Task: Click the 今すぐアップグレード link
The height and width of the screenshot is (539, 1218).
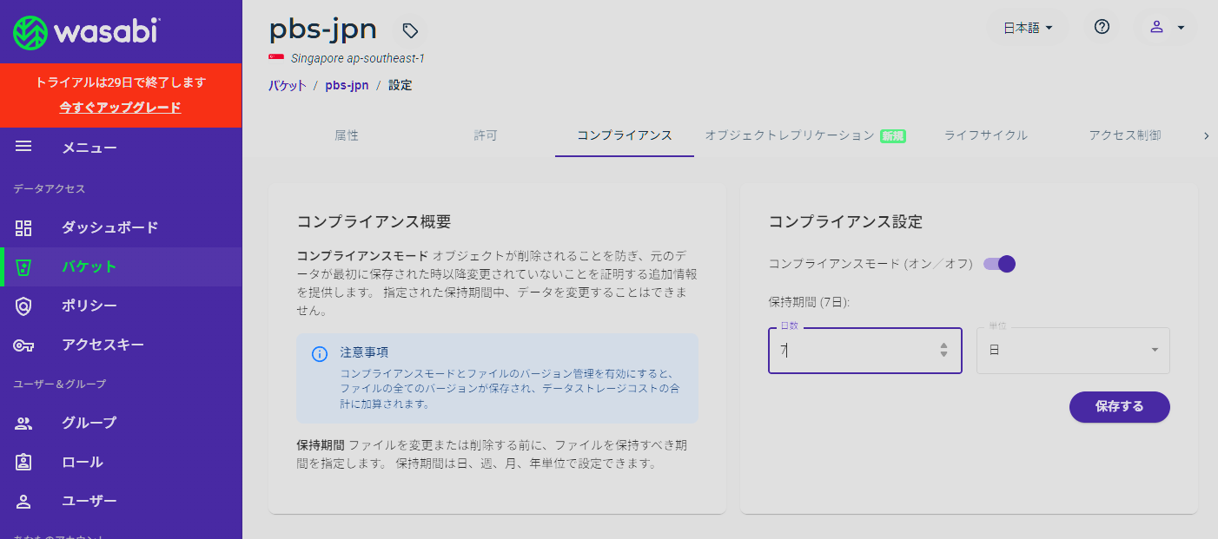Action: click(120, 108)
